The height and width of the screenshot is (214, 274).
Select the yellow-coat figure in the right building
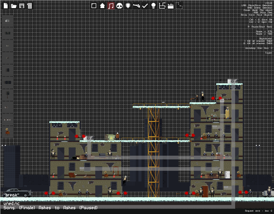227,113
